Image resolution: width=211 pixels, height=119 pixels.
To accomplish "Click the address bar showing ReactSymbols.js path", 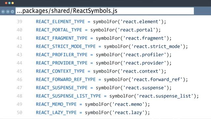I will [105, 11].
